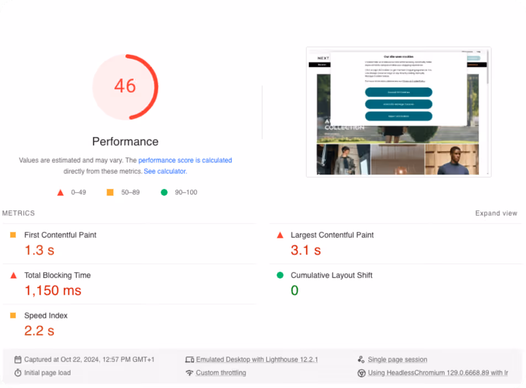Click the Custom throttling link
Viewport: 526px width, 388px height.
pos(221,373)
